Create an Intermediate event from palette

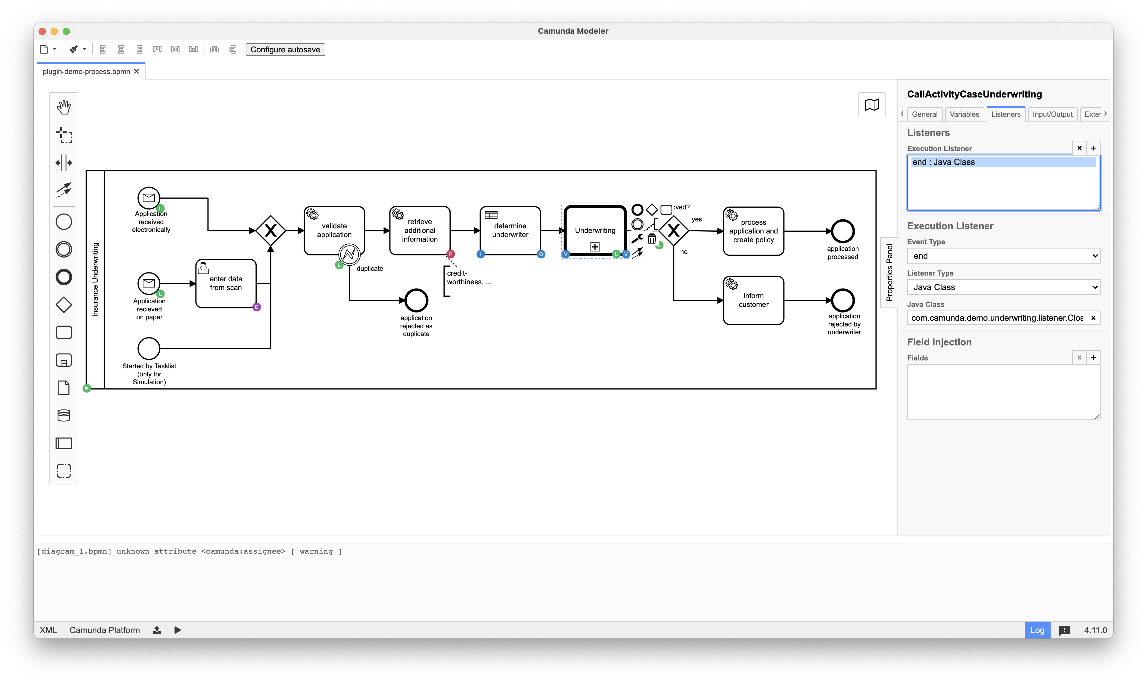(x=64, y=249)
